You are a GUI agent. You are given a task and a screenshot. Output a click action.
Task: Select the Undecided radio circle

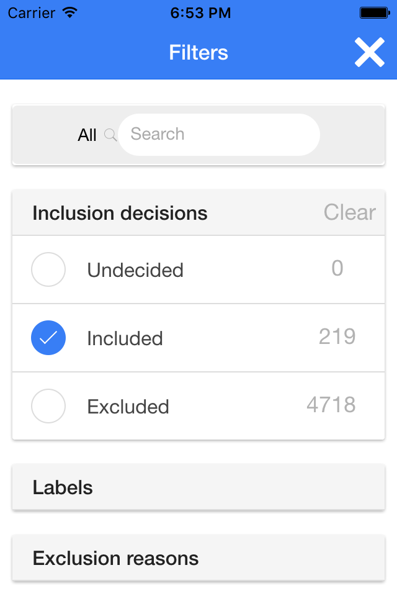[x=48, y=269]
